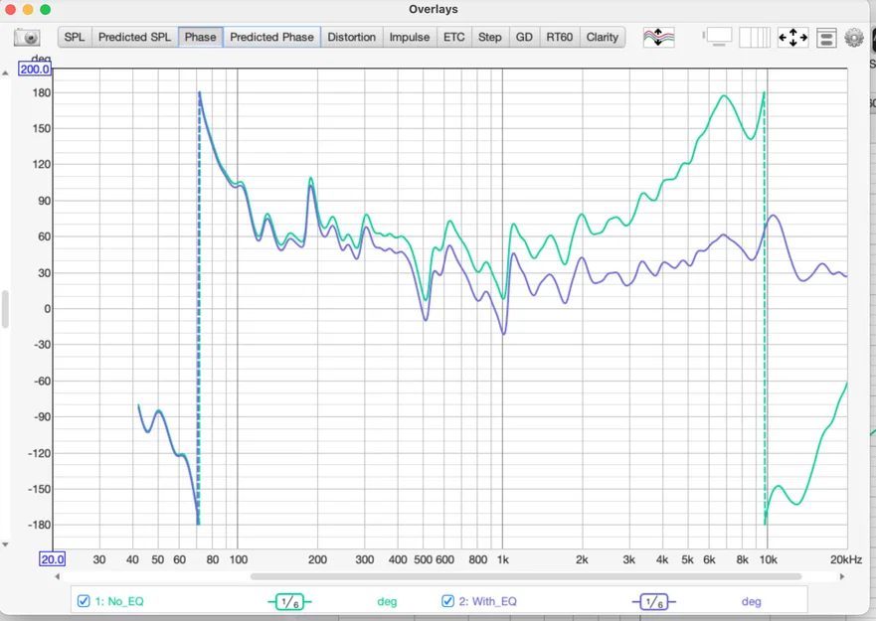Click the Overlays window title

click(433, 9)
